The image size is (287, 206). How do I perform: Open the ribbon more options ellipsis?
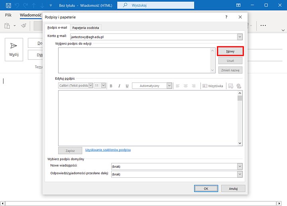[x=263, y=26]
